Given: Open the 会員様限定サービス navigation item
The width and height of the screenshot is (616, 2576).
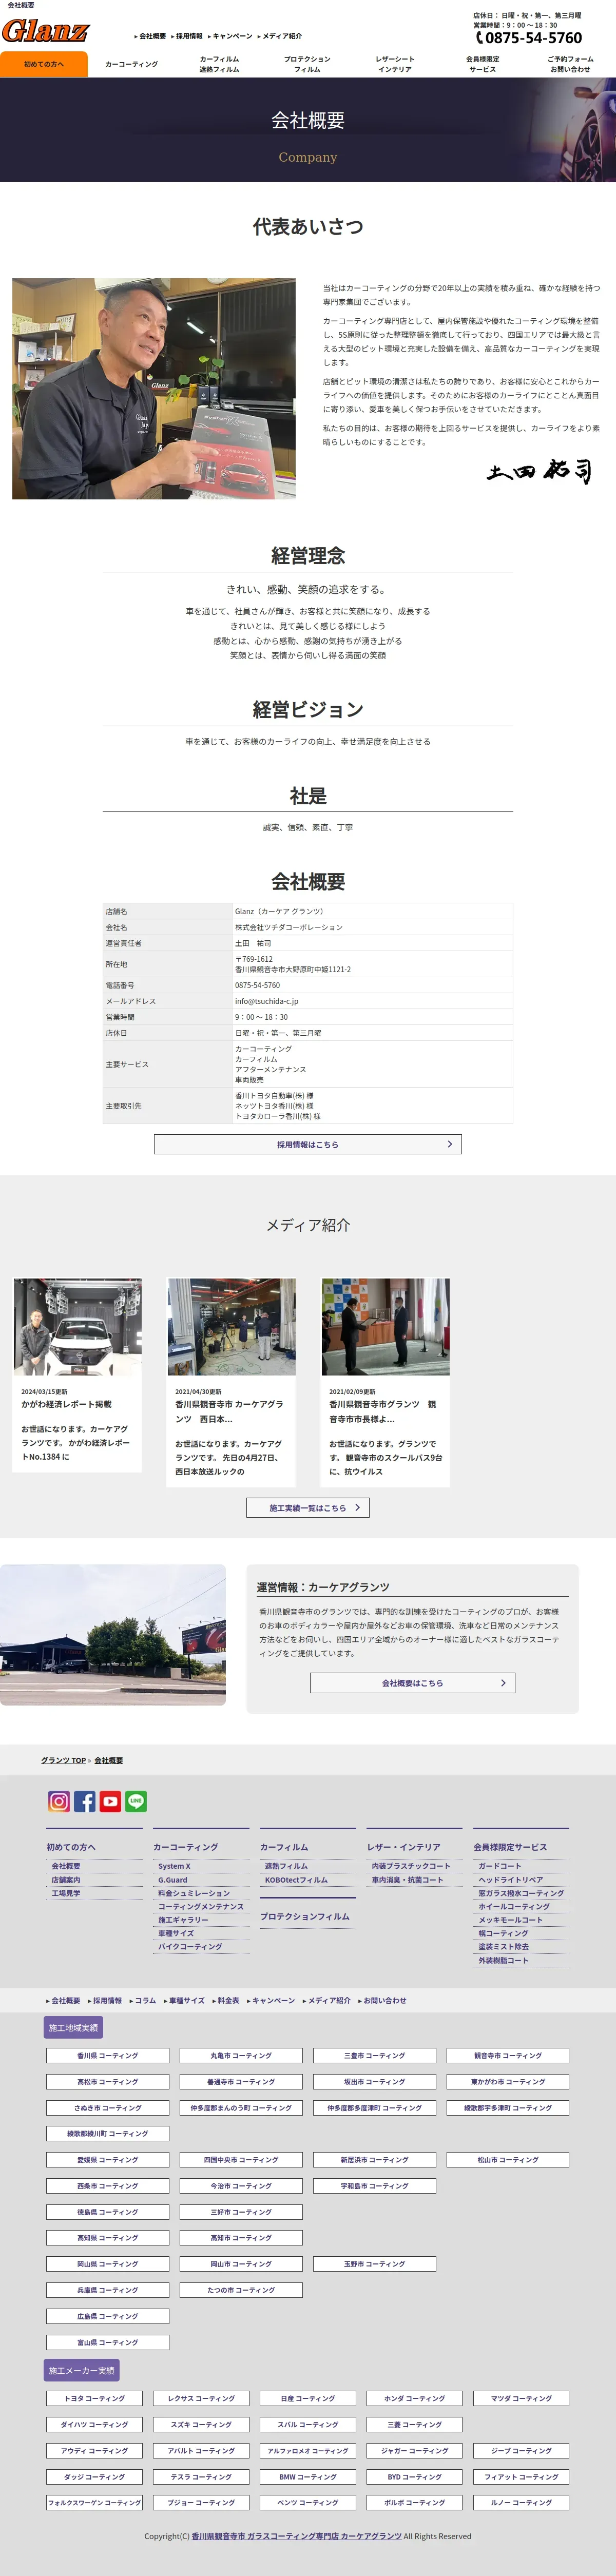Looking at the screenshot, I should pyautogui.click(x=482, y=64).
